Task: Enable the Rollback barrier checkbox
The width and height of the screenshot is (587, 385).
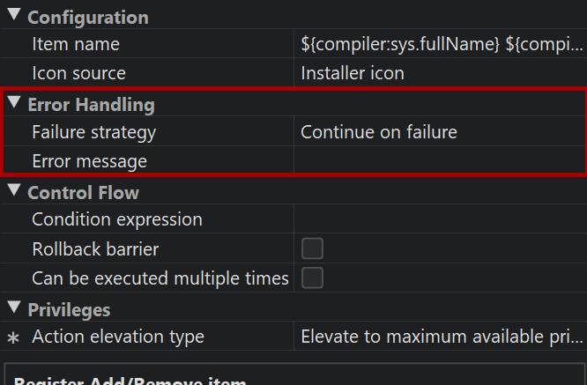Action: [x=312, y=248]
